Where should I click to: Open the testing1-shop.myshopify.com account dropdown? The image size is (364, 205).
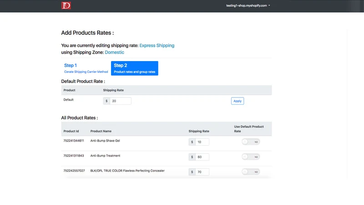[x=248, y=5]
